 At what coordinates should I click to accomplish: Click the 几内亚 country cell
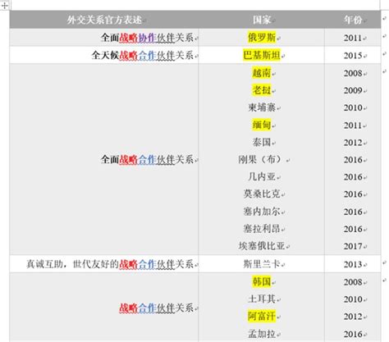click(x=262, y=176)
